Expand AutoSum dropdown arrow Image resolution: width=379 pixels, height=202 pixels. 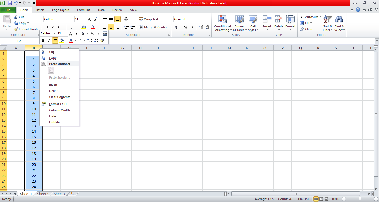pyautogui.click(x=320, y=17)
